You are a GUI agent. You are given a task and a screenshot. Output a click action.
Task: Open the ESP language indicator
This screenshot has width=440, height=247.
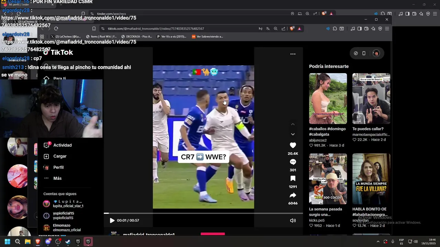[x=401, y=242]
